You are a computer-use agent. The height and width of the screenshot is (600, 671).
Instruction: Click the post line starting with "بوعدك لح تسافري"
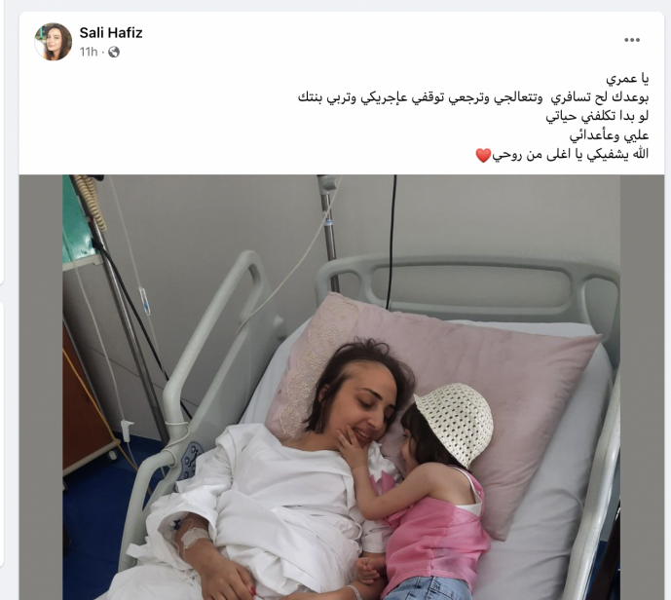[x=473, y=98]
